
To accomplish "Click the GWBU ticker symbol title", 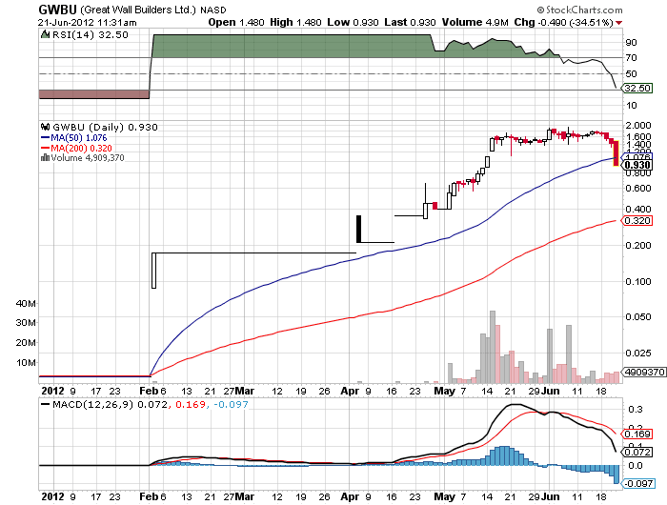I will point(57,10).
